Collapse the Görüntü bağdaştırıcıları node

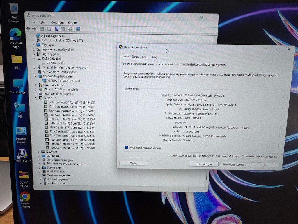pyautogui.click(x=35, y=76)
